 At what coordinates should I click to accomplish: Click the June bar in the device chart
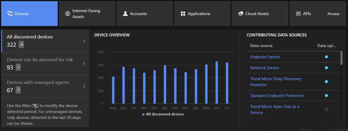click(217, 83)
